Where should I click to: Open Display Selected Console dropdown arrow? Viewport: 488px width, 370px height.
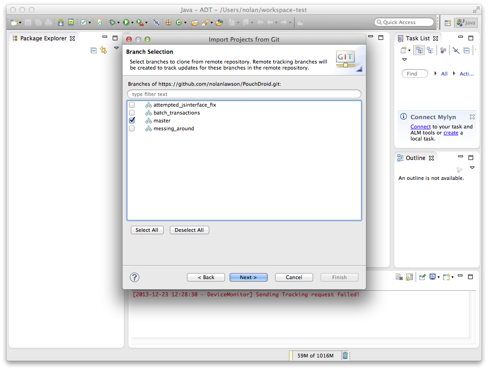pos(438,277)
